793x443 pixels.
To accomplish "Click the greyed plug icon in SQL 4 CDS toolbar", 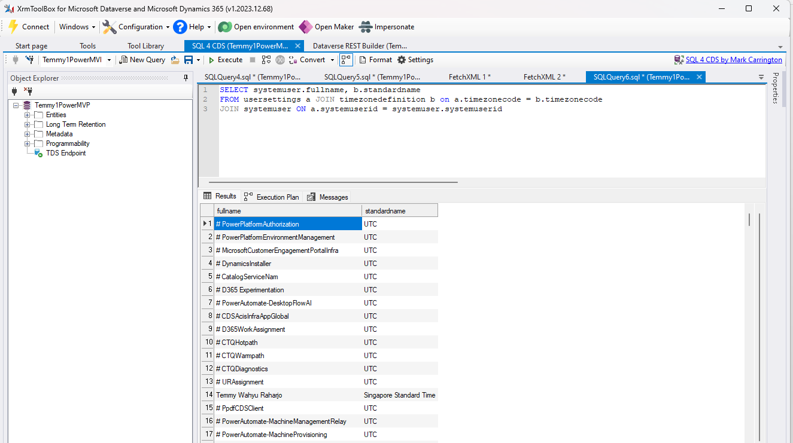I will point(16,60).
